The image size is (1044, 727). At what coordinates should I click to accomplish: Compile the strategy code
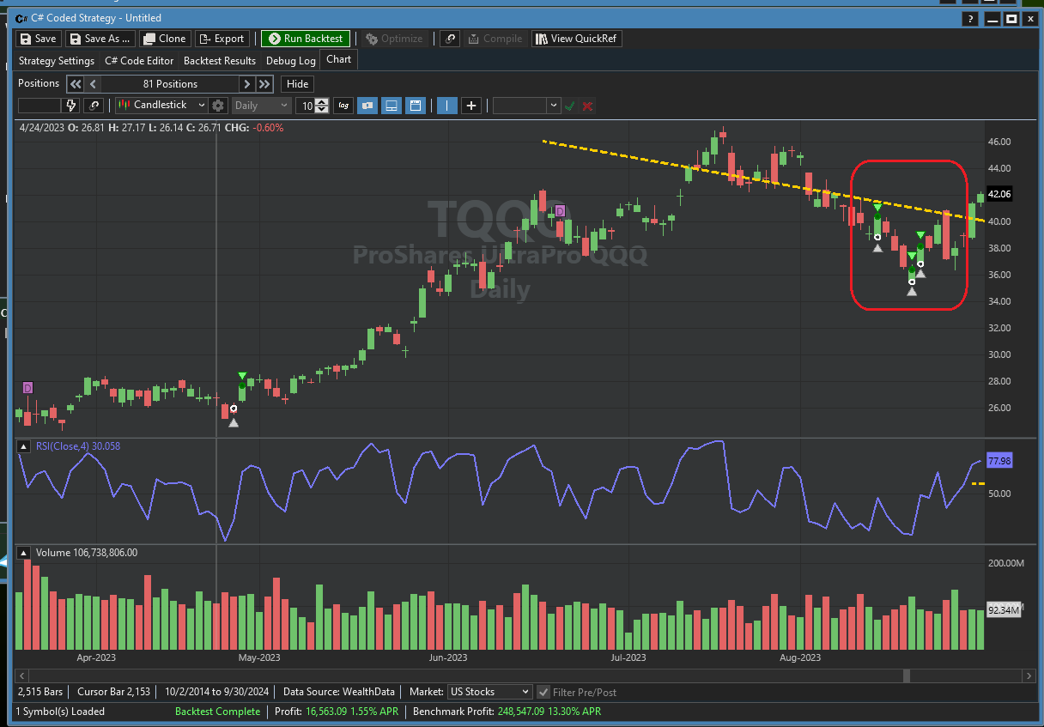[x=495, y=39]
